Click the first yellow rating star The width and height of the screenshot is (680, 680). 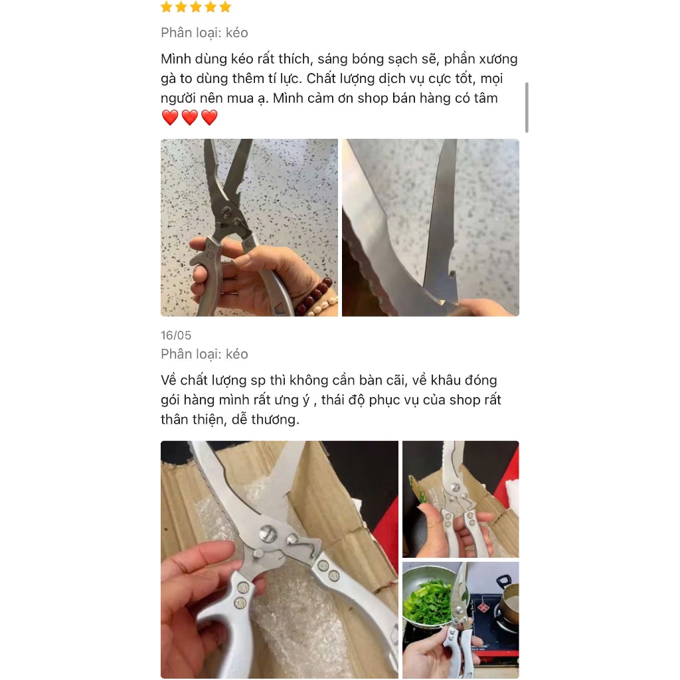click(167, 7)
